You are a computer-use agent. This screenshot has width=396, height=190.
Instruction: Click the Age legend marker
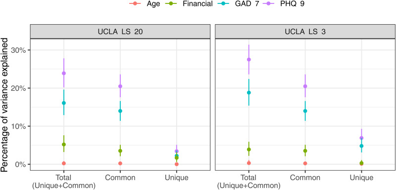pos(135,4)
